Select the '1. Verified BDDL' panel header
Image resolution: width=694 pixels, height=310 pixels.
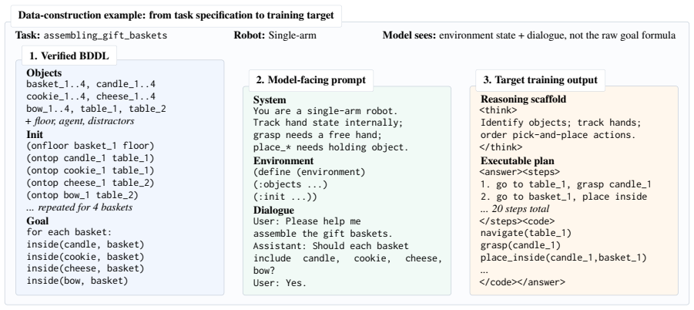click(69, 56)
